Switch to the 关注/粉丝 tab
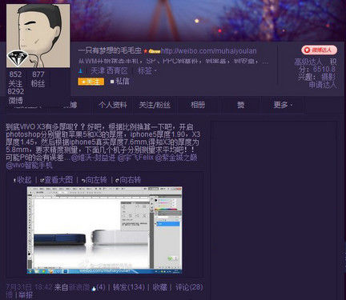346x300 pixels. [155, 105]
